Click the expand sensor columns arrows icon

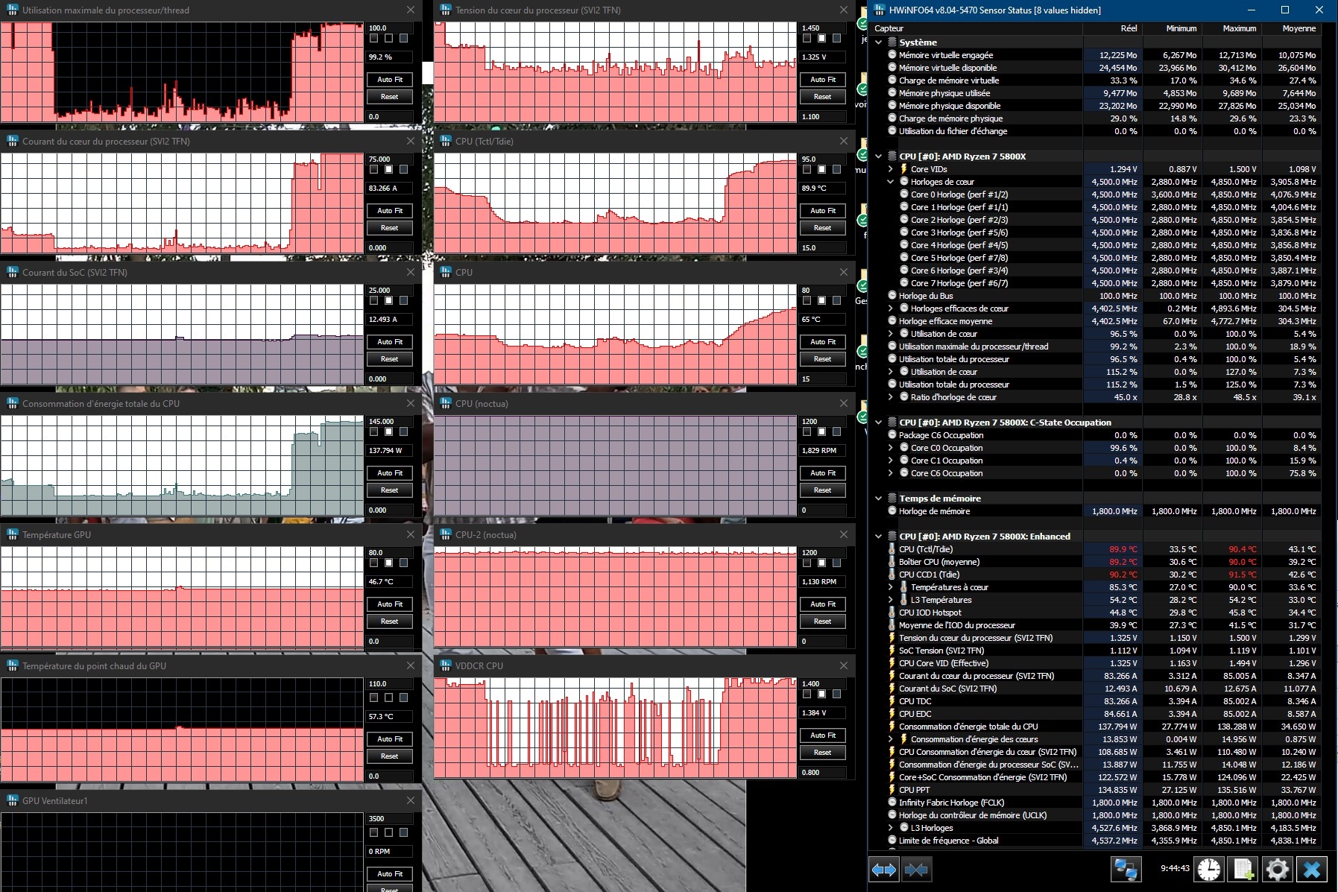[x=884, y=870]
